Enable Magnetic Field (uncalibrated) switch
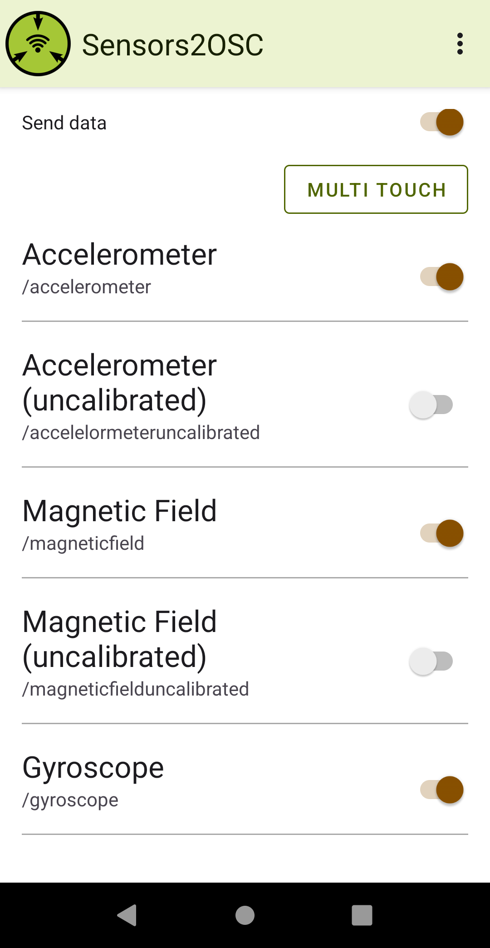Screen dimensions: 490x948 click(x=431, y=661)
